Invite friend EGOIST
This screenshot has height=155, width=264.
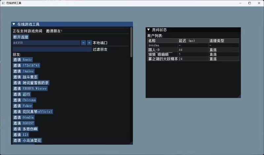(23, 123)
